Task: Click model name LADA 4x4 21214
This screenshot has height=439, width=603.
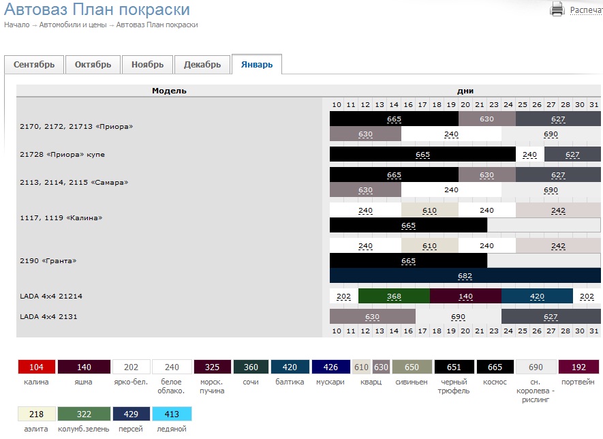Action: click(x=51, y=296)
